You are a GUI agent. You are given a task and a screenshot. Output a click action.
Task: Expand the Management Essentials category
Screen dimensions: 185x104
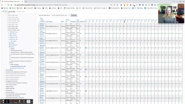[x=5, y=81]
